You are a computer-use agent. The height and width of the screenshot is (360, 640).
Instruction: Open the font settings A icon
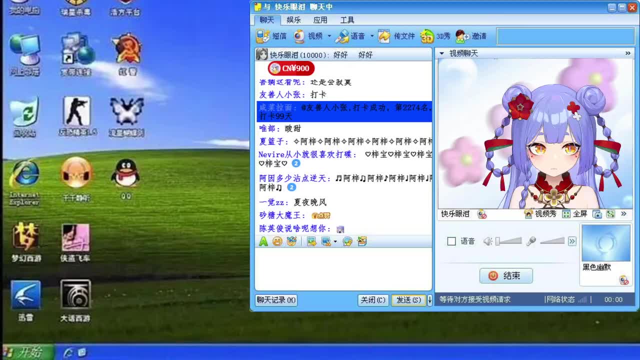tap(263, 241)
